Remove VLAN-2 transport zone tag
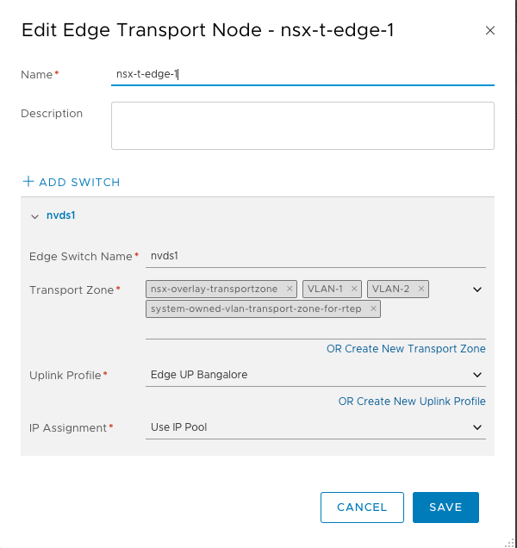 (x=421, y=289)
